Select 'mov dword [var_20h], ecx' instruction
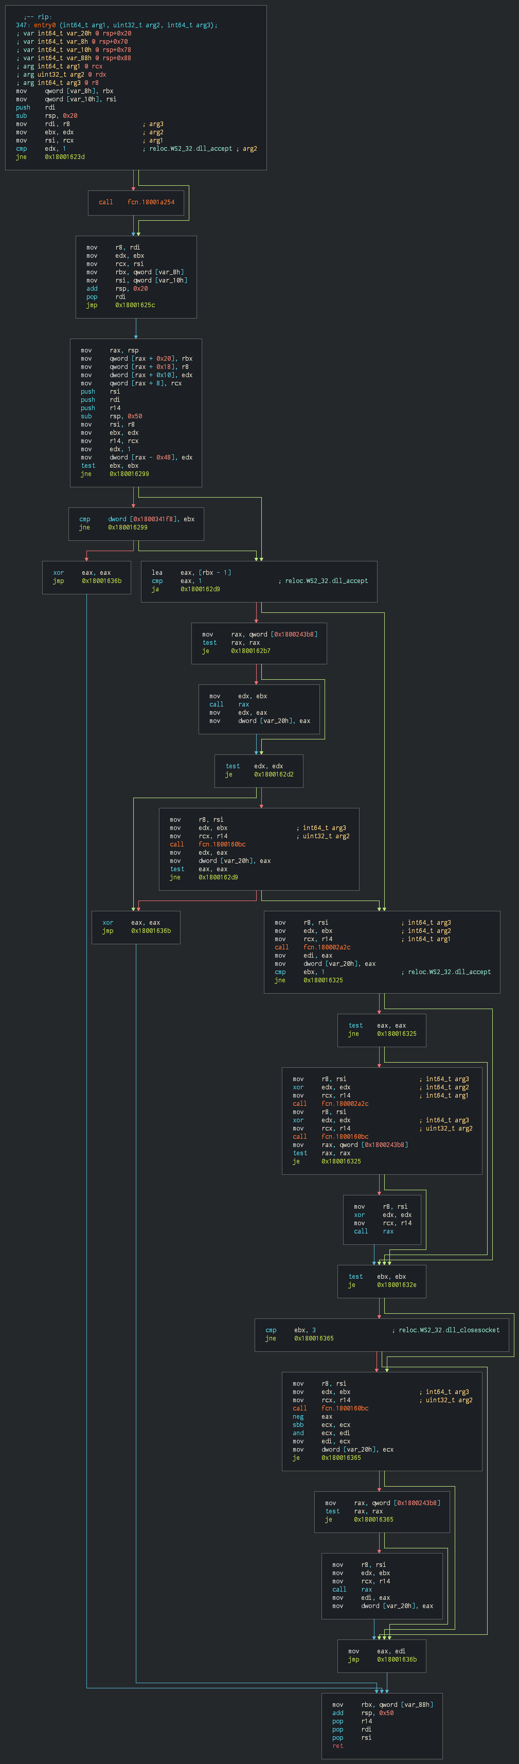 coord(343,1449)
